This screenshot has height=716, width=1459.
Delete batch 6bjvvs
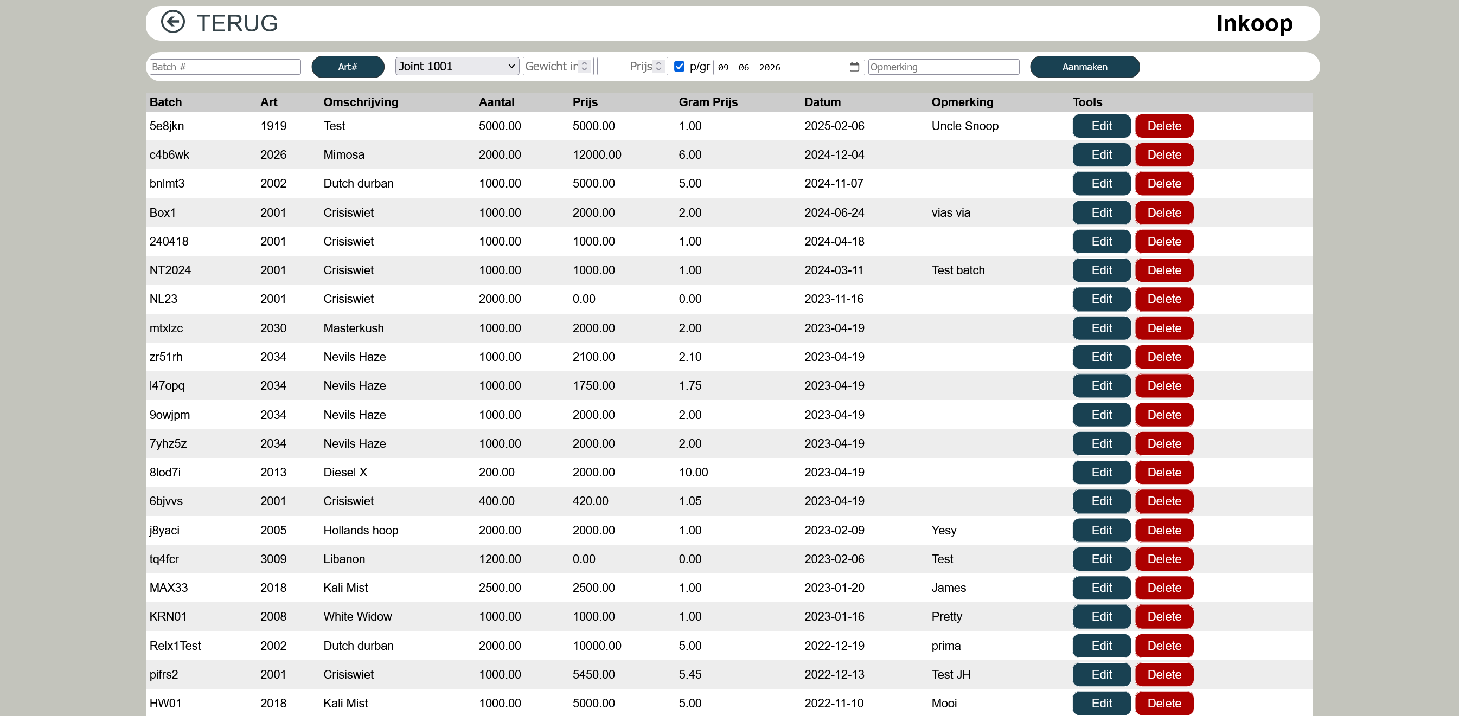pyautogui.click(x=1164, y=501)
